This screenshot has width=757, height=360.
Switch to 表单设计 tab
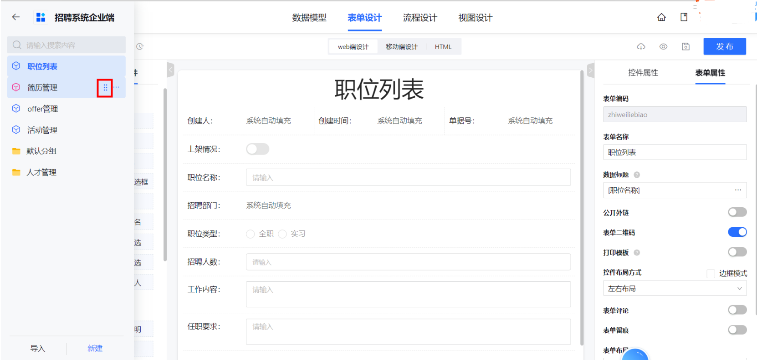pyautogui.click(x=365, y=18)
